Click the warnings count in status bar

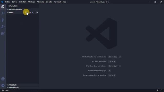[x=7, y=90]
